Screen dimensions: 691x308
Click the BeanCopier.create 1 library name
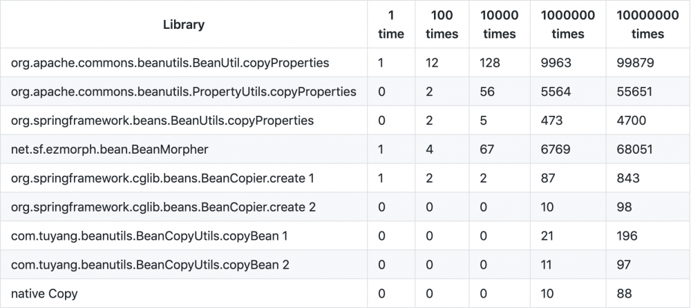pos(163,178)
